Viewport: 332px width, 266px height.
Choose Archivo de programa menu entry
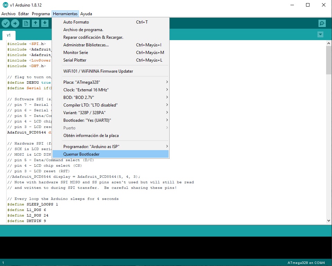(x=110, y=30)
